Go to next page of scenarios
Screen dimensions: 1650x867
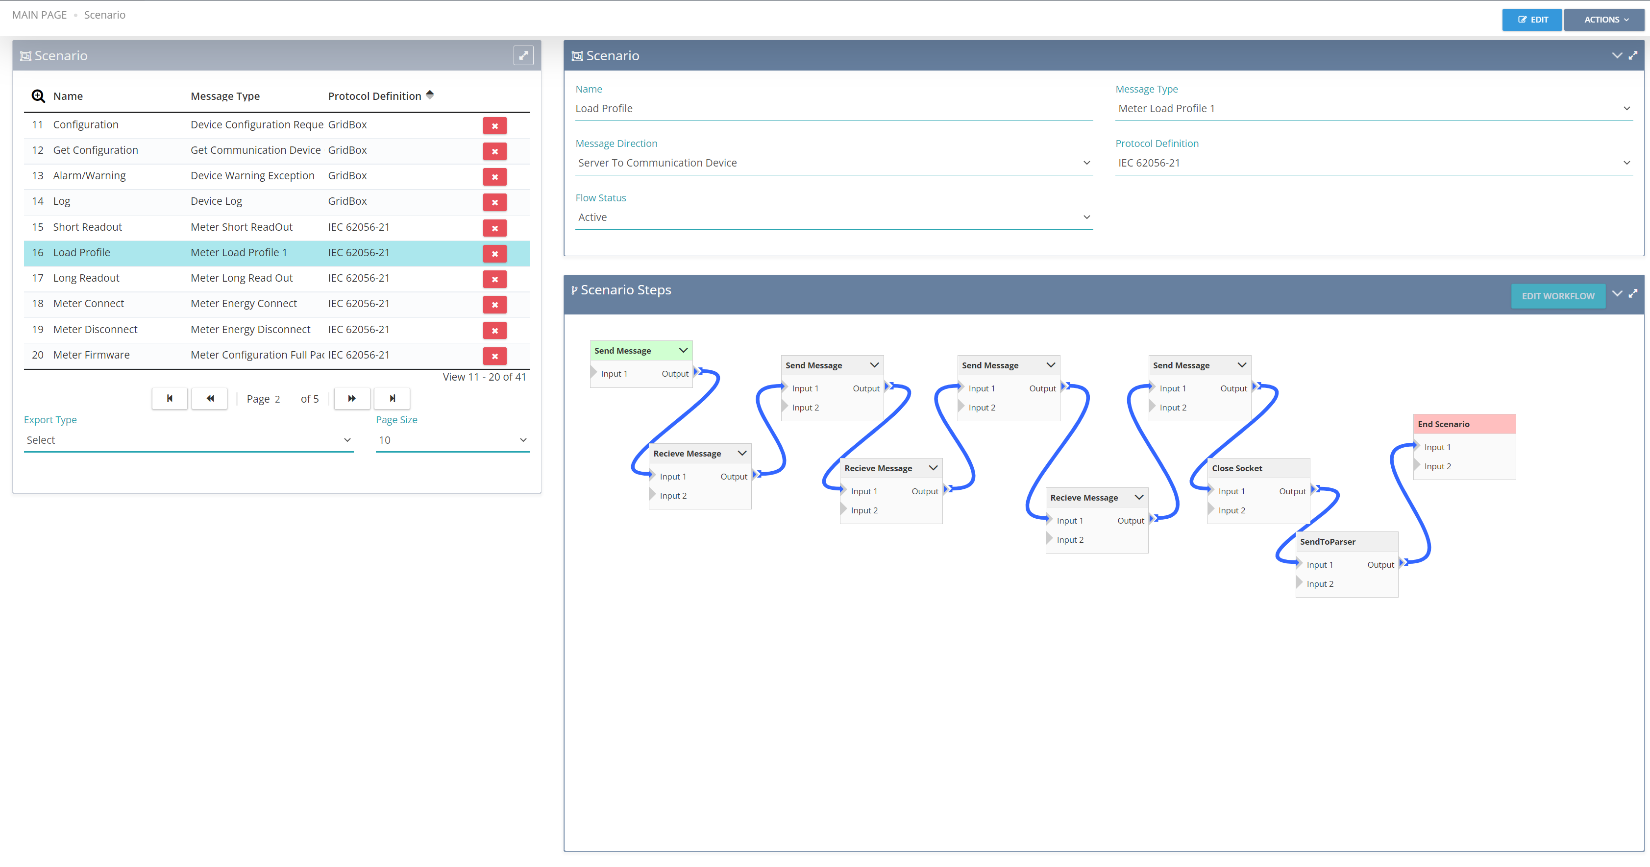pos(352,398)
